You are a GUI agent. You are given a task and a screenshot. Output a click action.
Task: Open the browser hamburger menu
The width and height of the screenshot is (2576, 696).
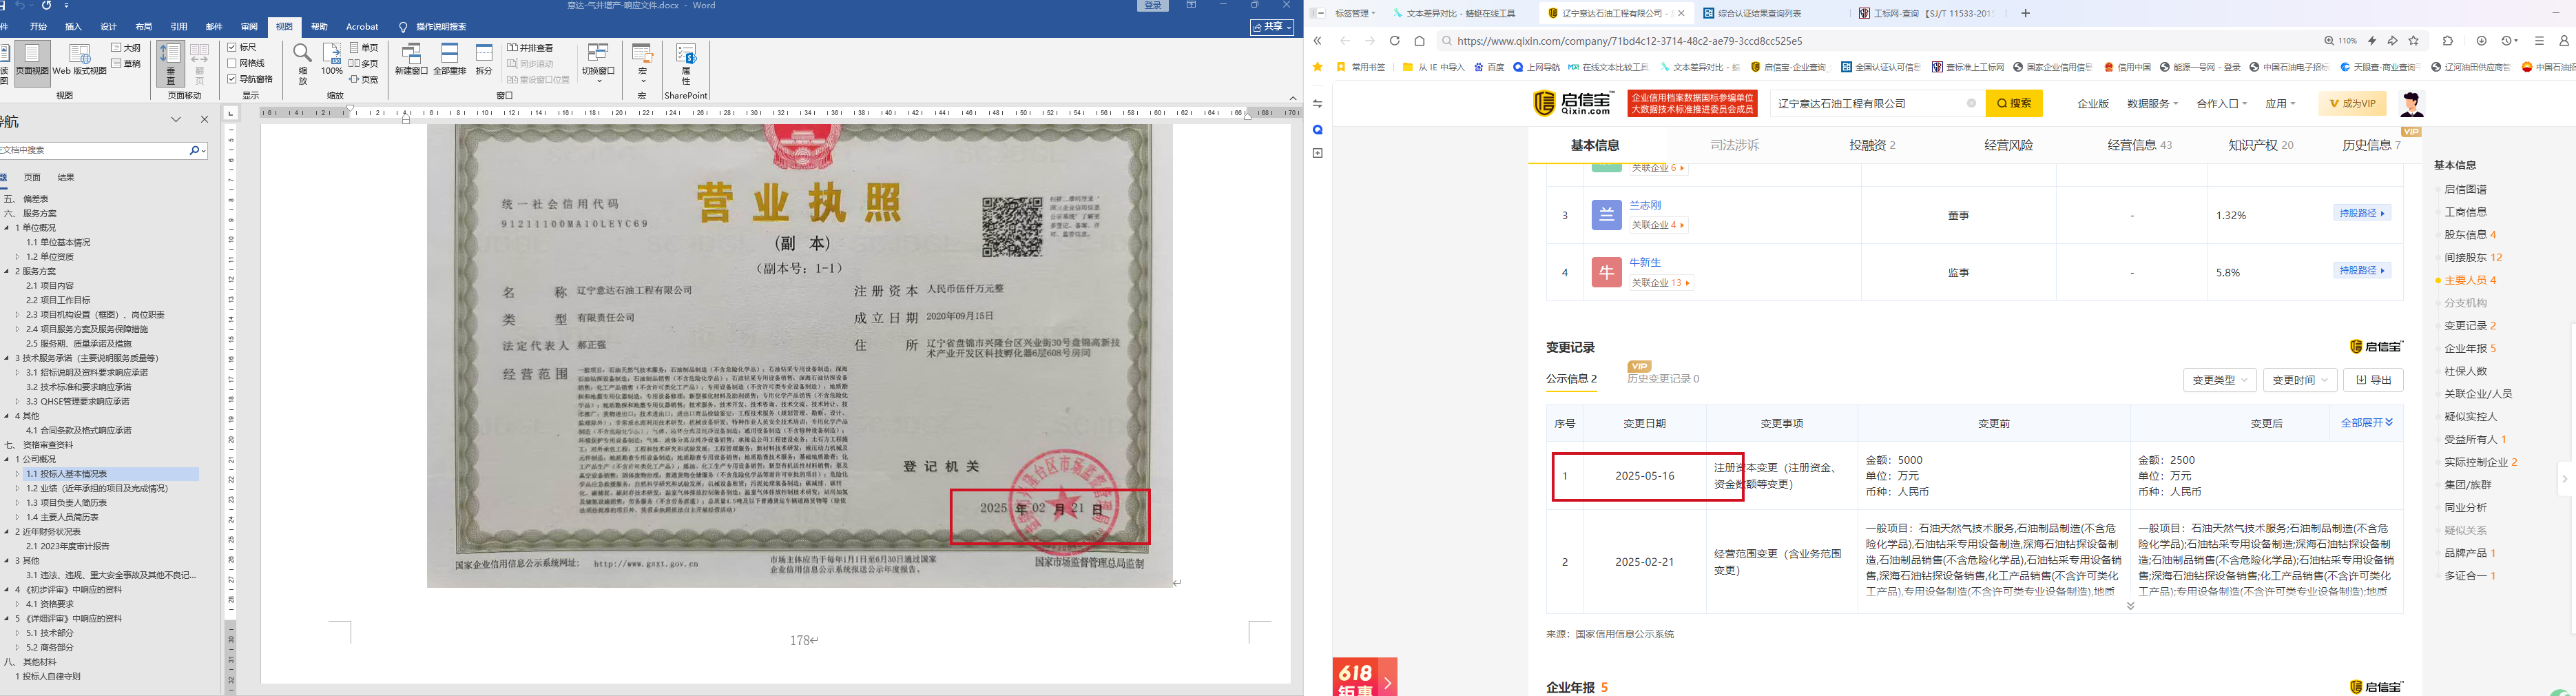(x=2539, y=41)
